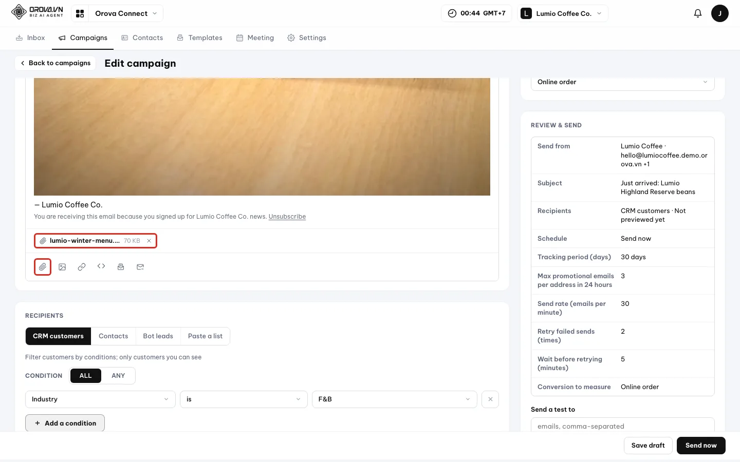Open the 'is' operator dropdown
This screenshot has width=740, height=462.
[x=244, y=399]
